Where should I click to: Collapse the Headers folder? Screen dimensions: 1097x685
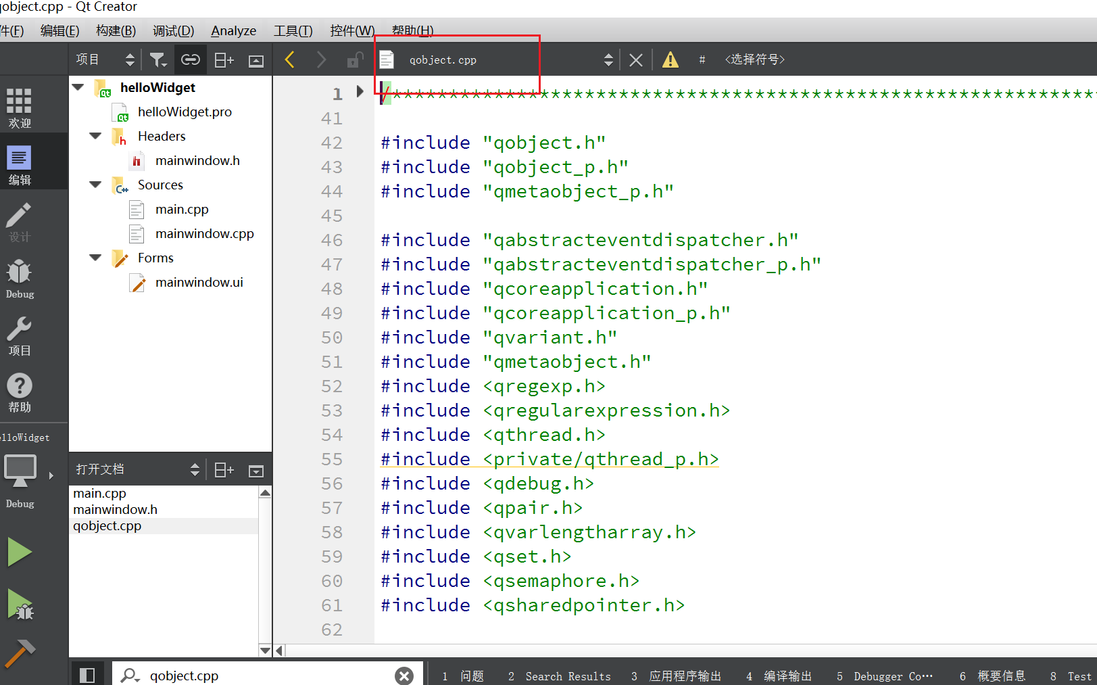[x=96, y=136]
